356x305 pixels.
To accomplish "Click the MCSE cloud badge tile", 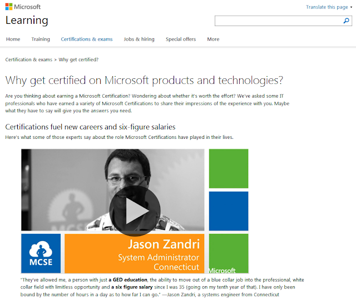I will coord(41,253).
